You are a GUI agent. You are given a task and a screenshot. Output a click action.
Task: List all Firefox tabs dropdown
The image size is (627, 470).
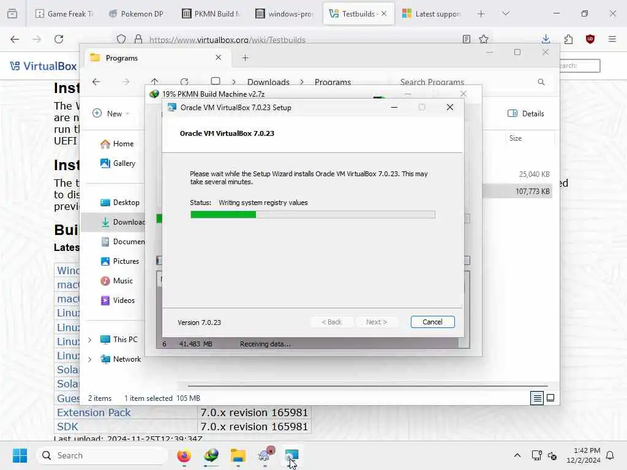click(506, 13)
